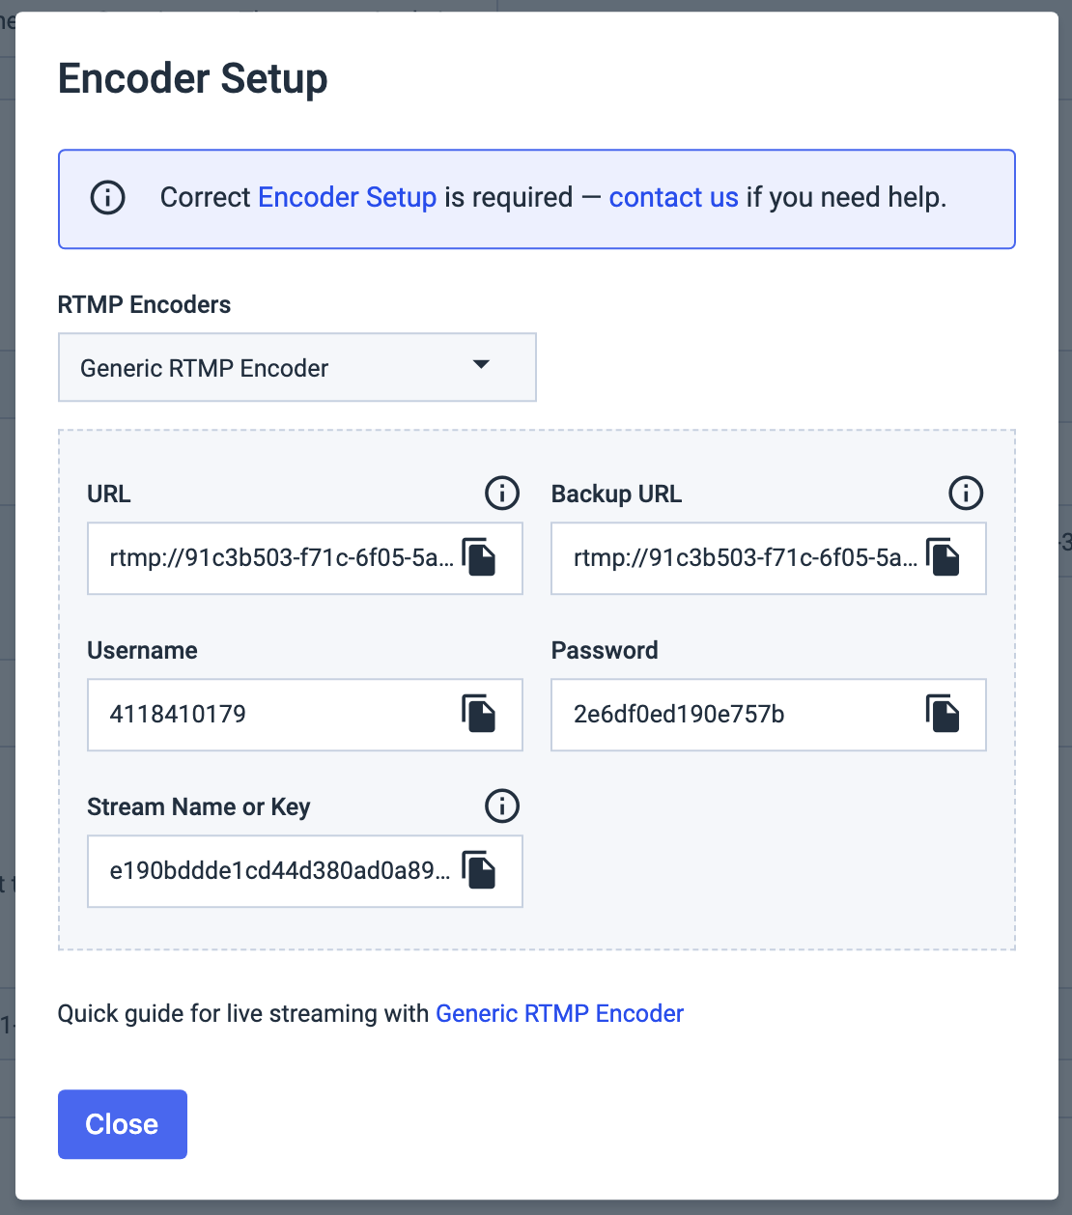Open the RTMP Encoders dropdown
The image size is (1072, 1215).
(x=296, y=367)
